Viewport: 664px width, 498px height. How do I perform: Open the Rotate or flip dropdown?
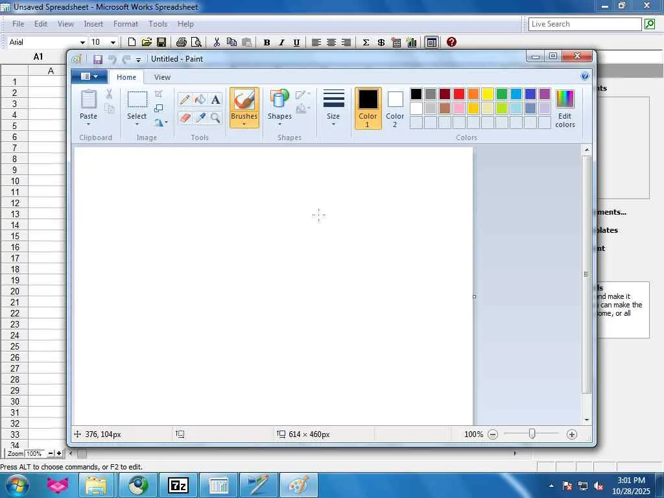[161, 123]
